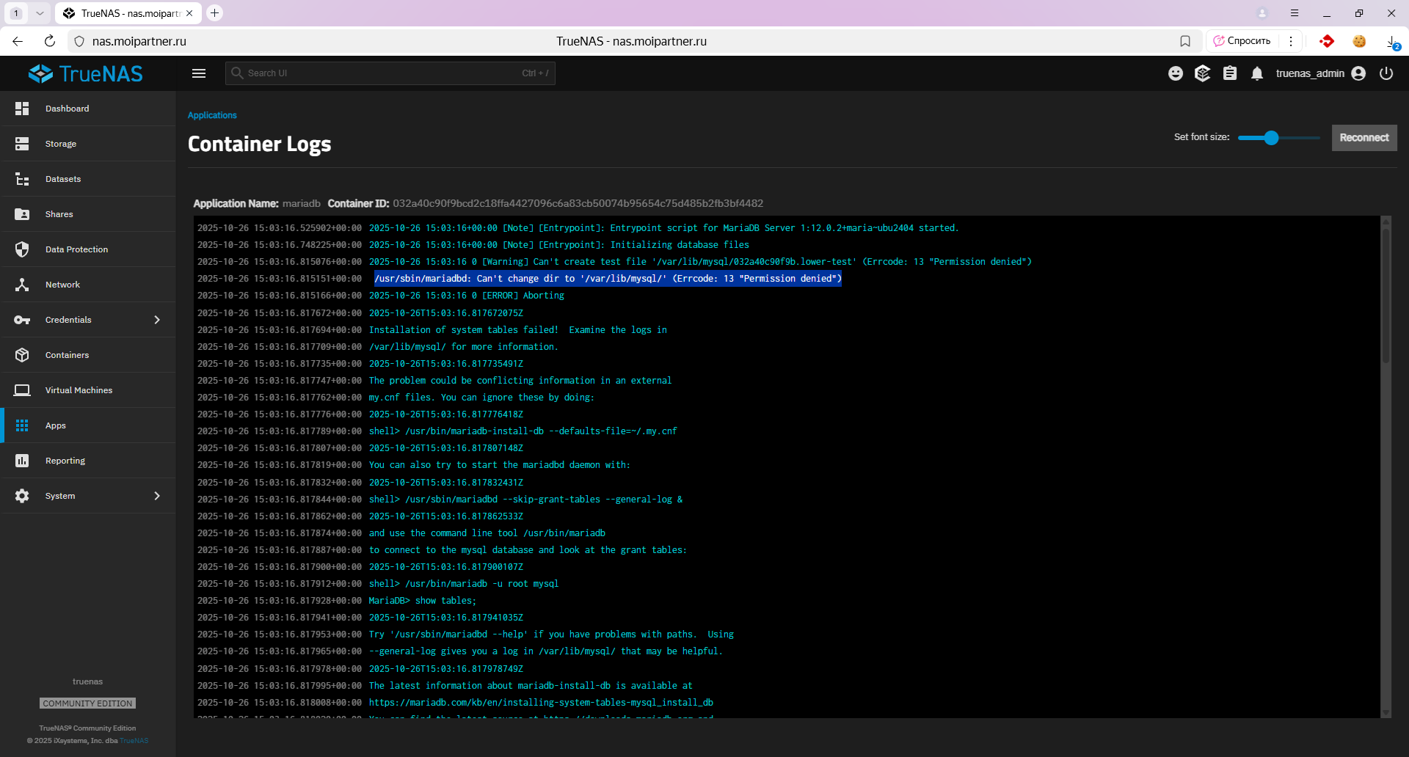The image size is (1409, 757).
Task: Click the browser bookmark icon
Action: click(1185, 41)
